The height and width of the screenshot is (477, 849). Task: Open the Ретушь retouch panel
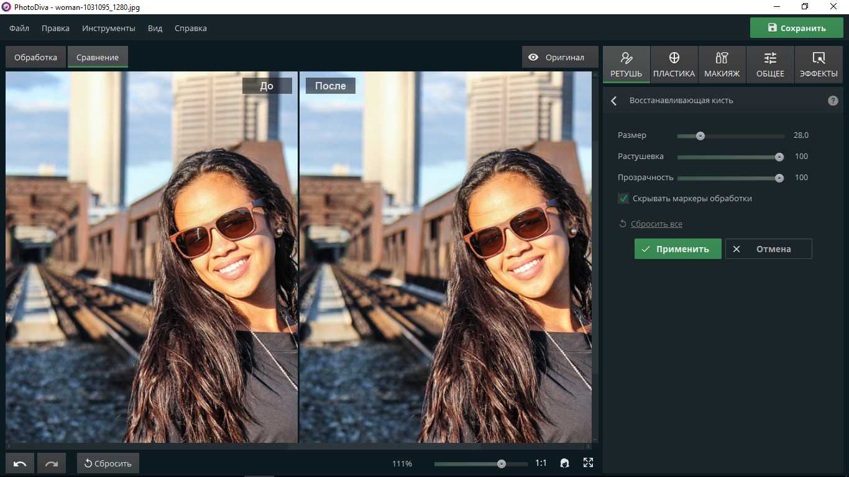[x=626, y=65]
